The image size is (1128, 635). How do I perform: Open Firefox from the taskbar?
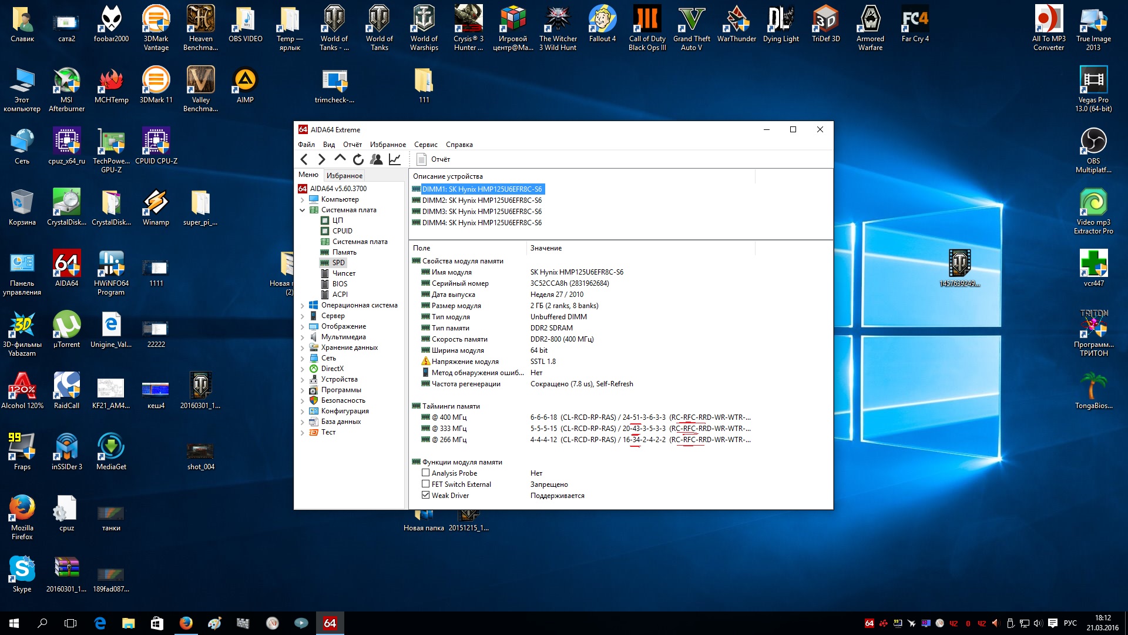pyautogui.click(x=186, y=623)
